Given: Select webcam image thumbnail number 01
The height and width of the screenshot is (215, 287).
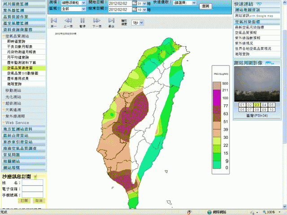Looking at the screenshot, I should (x=242, y=105).
